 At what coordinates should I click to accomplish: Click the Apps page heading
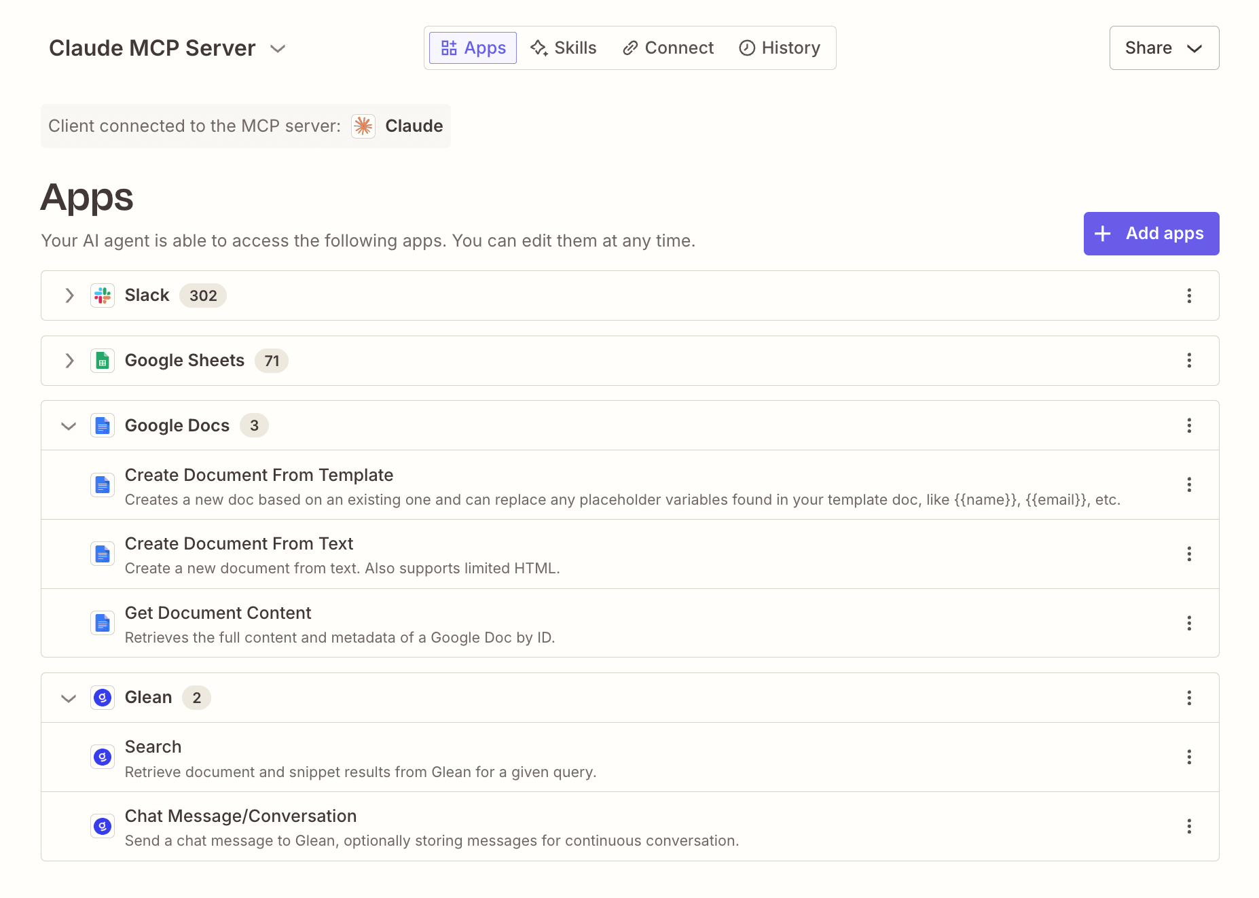click(x=87, y=198)
